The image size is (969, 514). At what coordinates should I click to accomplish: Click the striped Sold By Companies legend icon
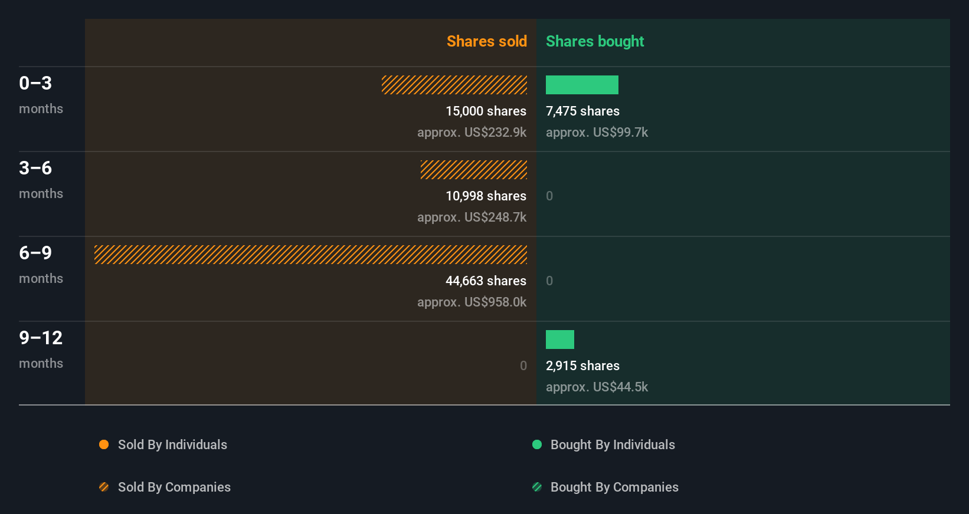104,487
